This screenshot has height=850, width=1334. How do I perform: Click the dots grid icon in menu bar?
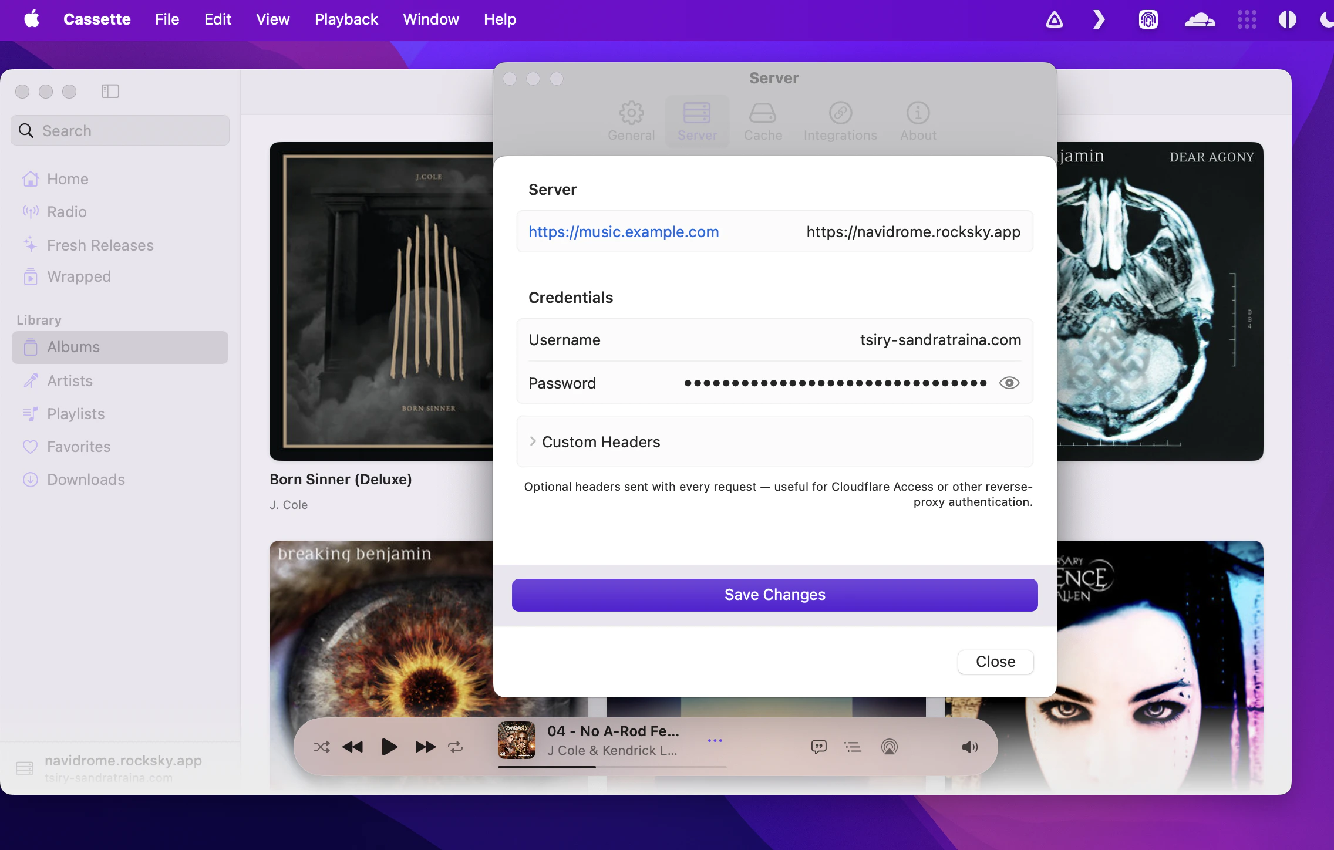coord(1247,19)
